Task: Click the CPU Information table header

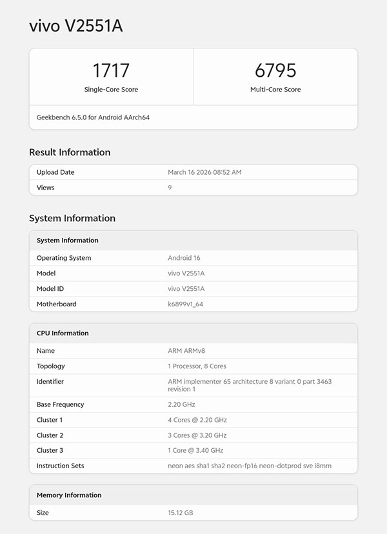Action: [63, 333]
